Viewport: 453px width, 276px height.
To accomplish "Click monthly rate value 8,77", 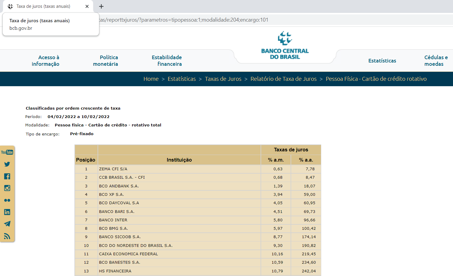I will click(x=278, y=237).
